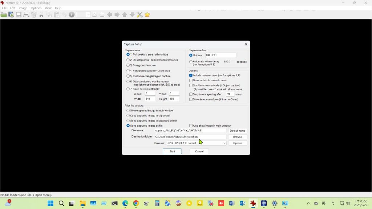This screenshot has width=372, height=209.
Task: Choose Automatic timer delay capture method
Action: [x=191, y=62]
